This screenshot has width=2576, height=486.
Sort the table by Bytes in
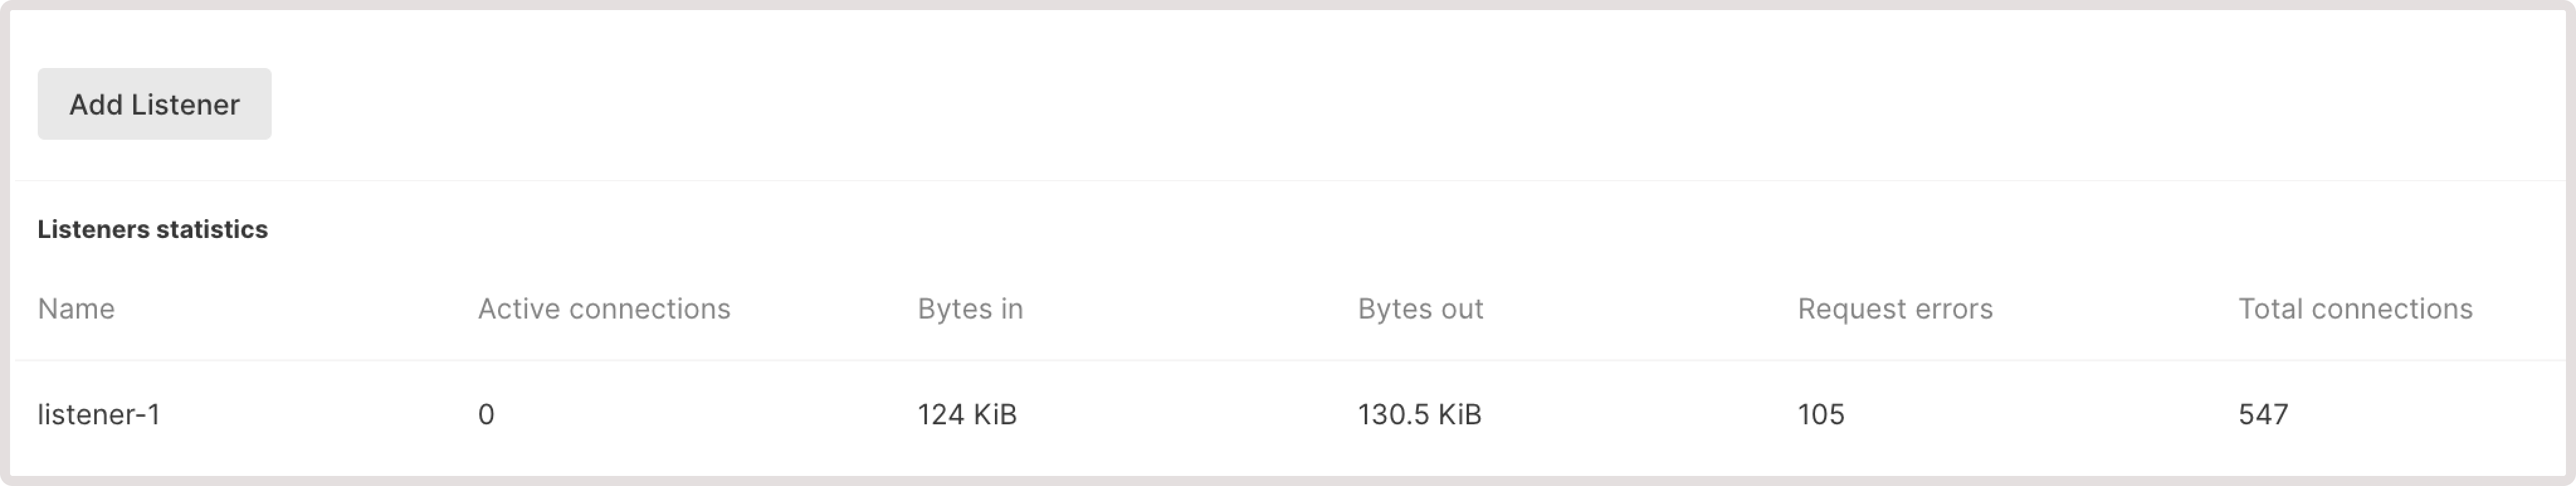coord(969,309)
